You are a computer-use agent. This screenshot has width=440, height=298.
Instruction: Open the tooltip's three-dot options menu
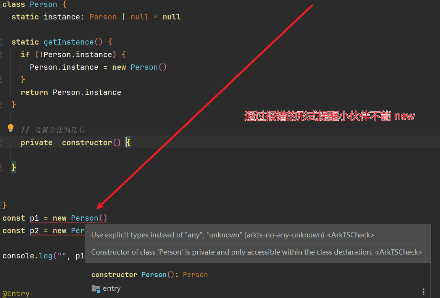click(x=424, y=292)
